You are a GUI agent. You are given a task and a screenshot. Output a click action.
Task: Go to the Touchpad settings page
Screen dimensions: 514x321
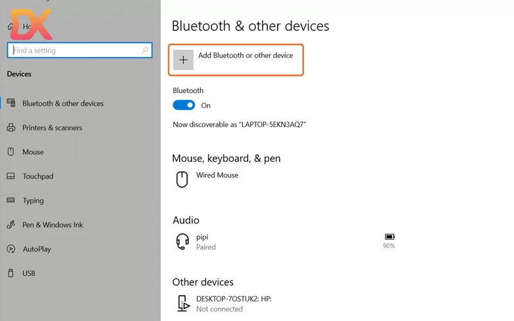point(38,176)
